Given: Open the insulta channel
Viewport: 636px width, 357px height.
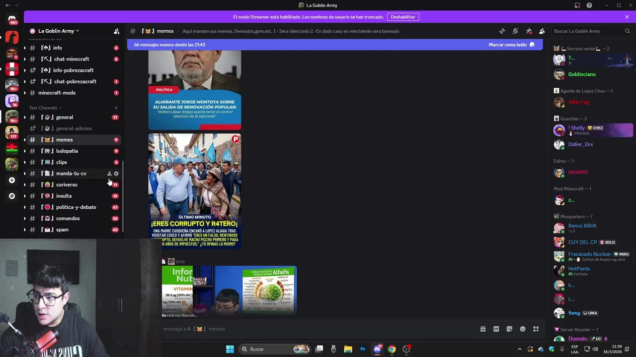Looking at the screenshot, I should pyautogui.click(x=73, y=196).
